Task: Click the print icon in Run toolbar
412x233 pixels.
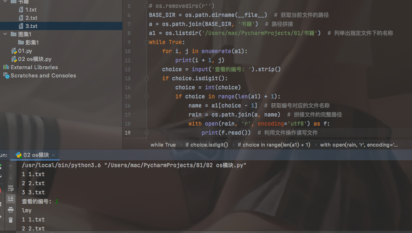Action: 11,210
